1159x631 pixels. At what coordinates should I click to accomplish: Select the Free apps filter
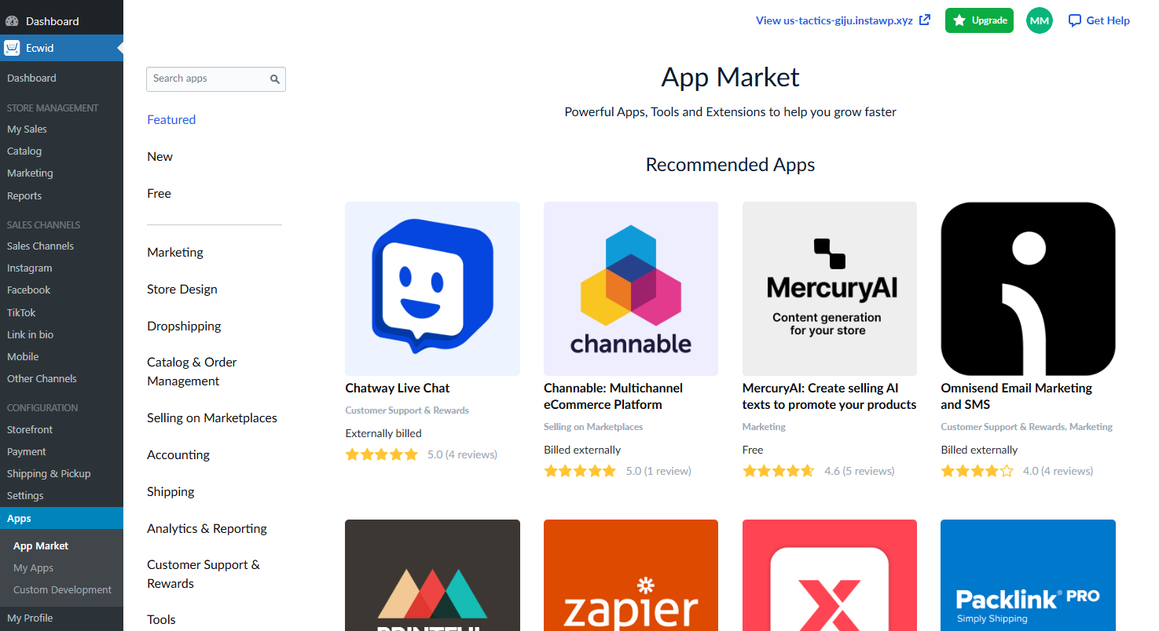click(x=159, y=194)
